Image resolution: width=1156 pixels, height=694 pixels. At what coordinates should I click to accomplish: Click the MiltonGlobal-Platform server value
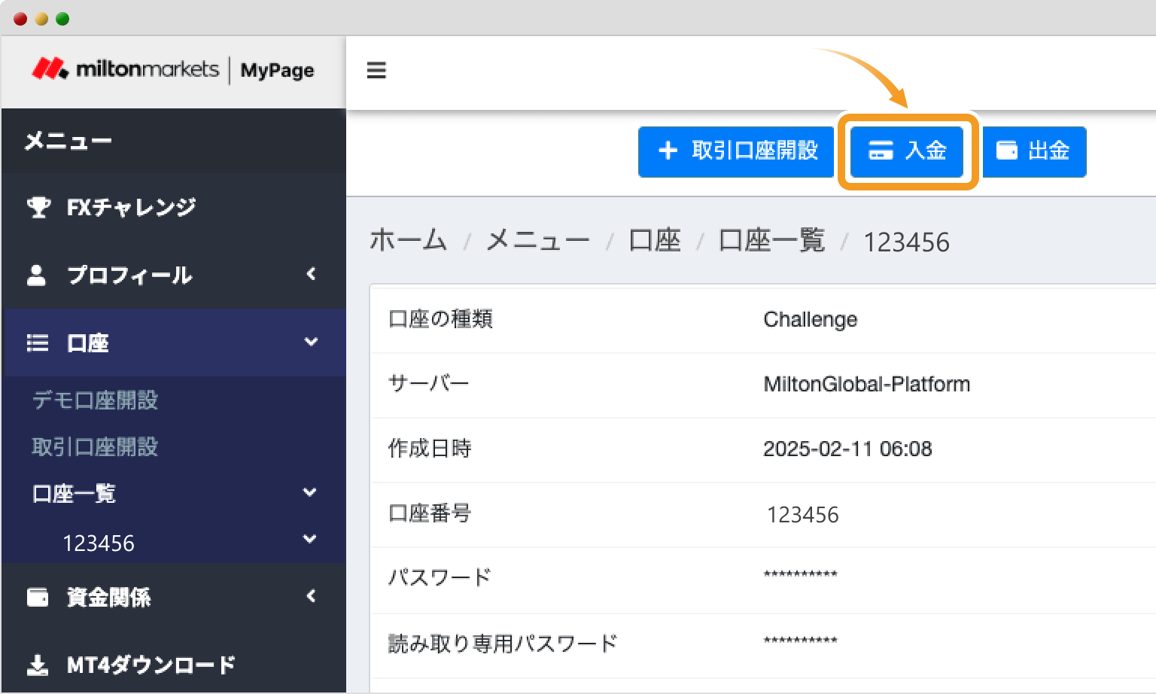(x=867, y=385)
